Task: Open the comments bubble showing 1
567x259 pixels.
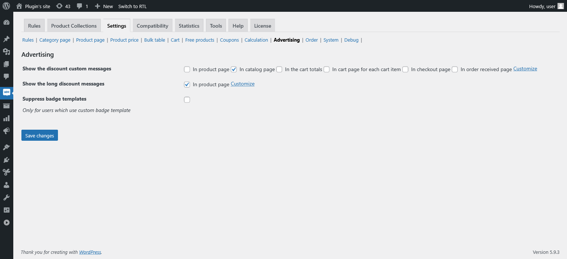Action: point(82,6)
